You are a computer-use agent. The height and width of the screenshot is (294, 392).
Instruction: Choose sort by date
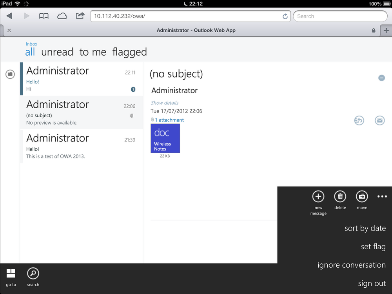365,228
